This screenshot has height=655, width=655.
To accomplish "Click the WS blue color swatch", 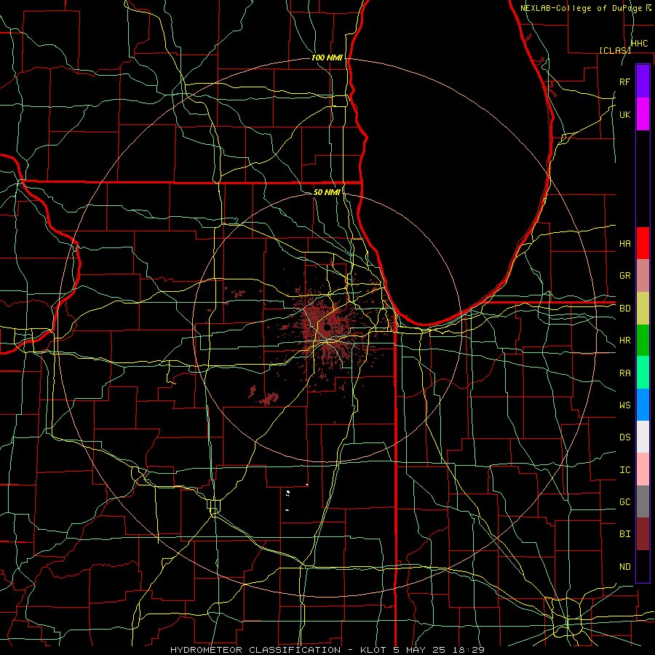I will pyautogui.click(x=643, y=405).
